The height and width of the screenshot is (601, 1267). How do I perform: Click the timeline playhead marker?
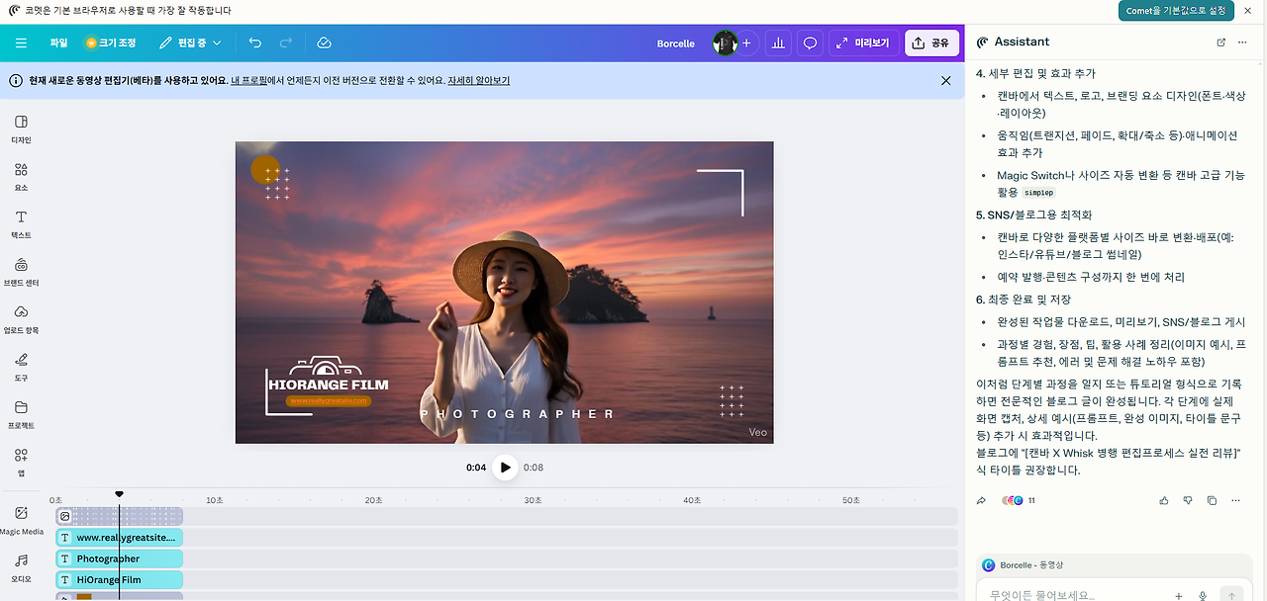click(x=119, y=494)
